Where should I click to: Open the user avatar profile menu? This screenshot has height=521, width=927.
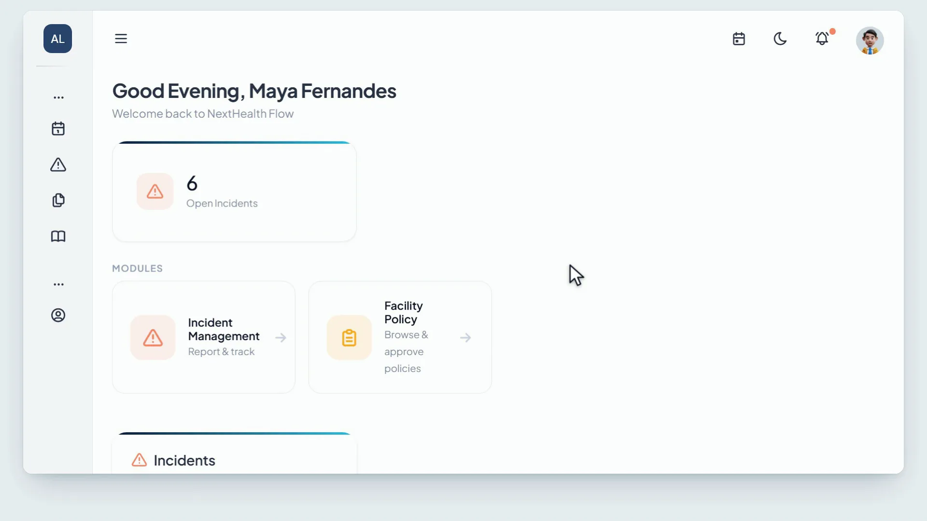pos(870,41)
